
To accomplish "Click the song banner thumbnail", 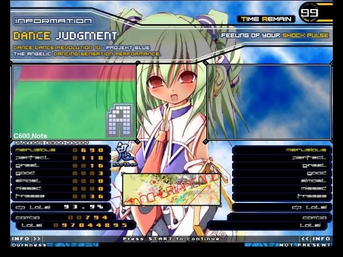I will (171, 190).
